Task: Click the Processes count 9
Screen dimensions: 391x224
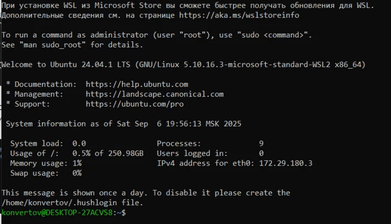Action: [x=261, y=144]
